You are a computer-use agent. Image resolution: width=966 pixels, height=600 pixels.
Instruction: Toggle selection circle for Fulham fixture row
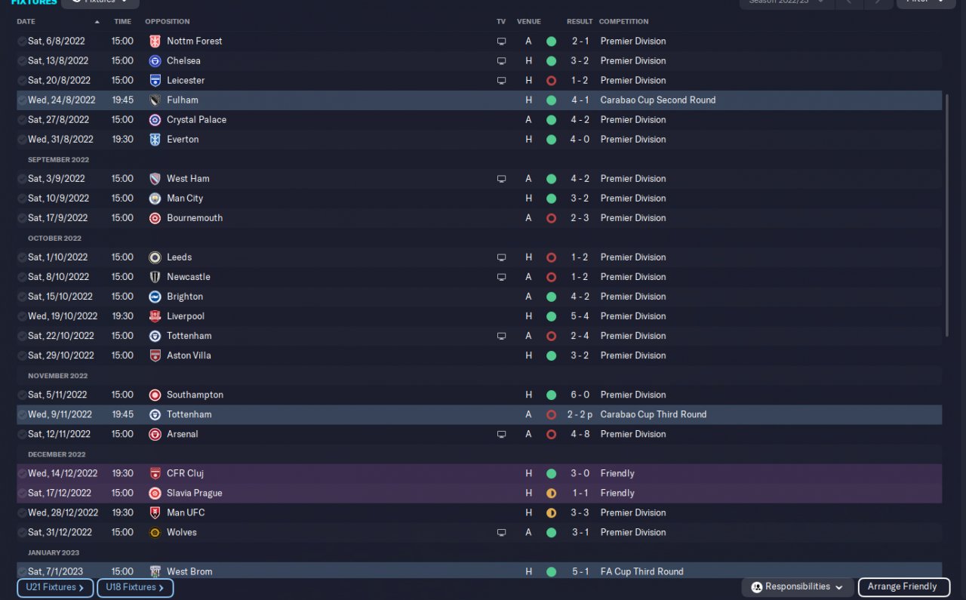[x=22, y=100]
